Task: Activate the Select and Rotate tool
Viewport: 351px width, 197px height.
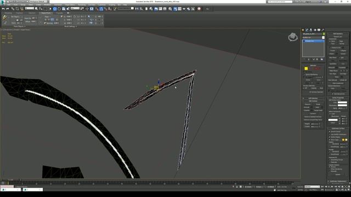Action: point(59,9)
